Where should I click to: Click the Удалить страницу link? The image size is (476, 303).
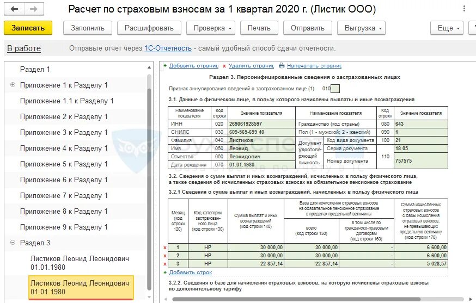tap(251, 65)
